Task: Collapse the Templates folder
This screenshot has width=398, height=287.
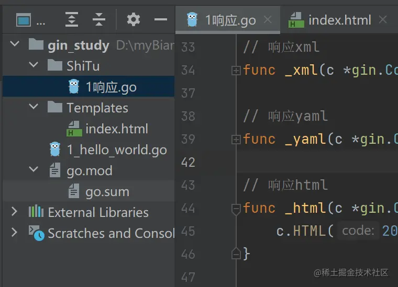Action: point(34,107)
